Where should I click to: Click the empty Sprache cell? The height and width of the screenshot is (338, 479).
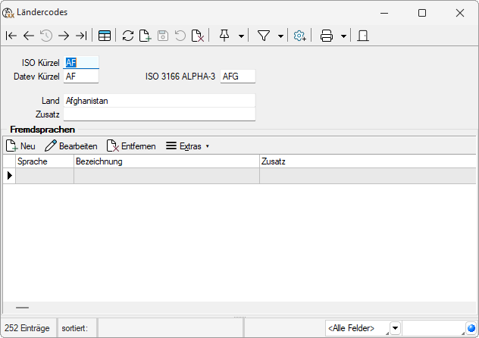click(x=45, y=176)
